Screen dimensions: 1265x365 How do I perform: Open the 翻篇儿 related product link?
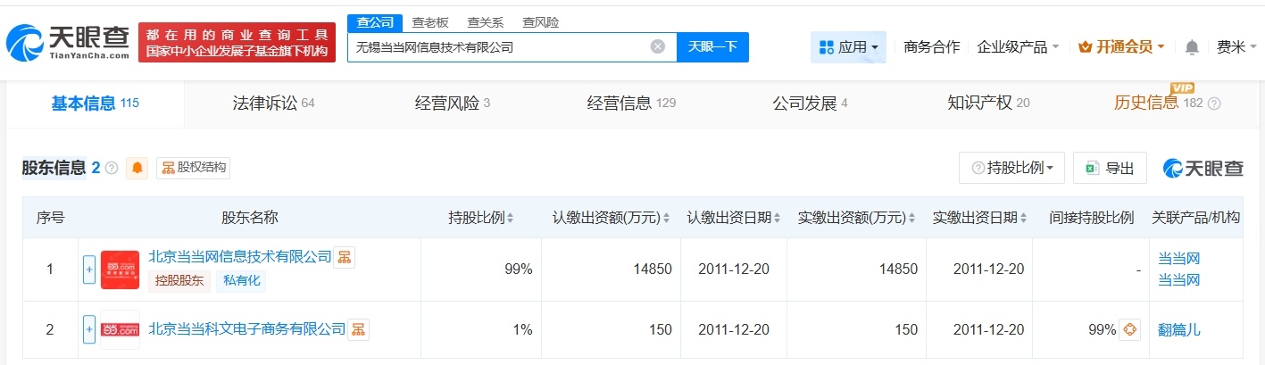click(x=1179, y=329)
